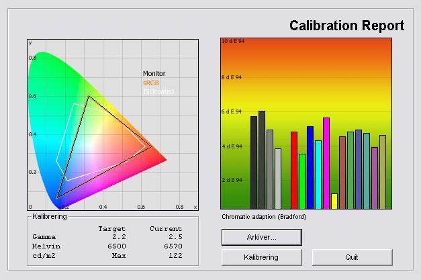The width and height of the screenshot is (421, 280).
Task: Start the Kalibrering button
Action: coord(261,257)
